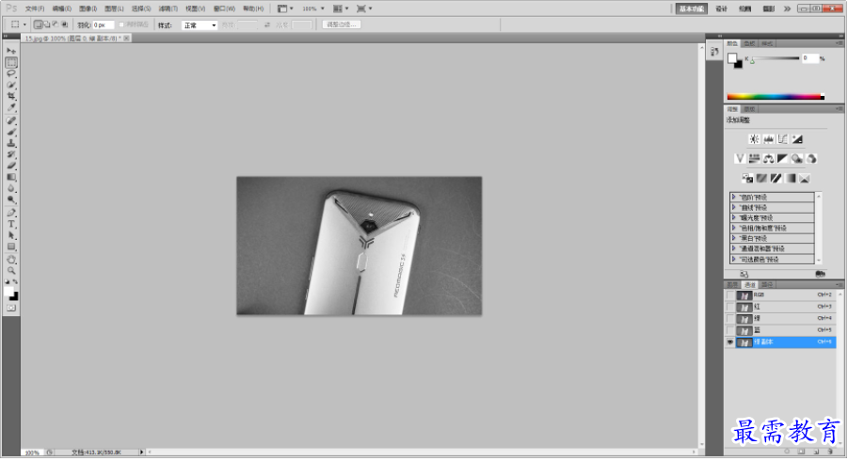Screen dimensions: 848x461
Task: Select the Spot Healing Brush tool
Action: [x=10, y=120]
